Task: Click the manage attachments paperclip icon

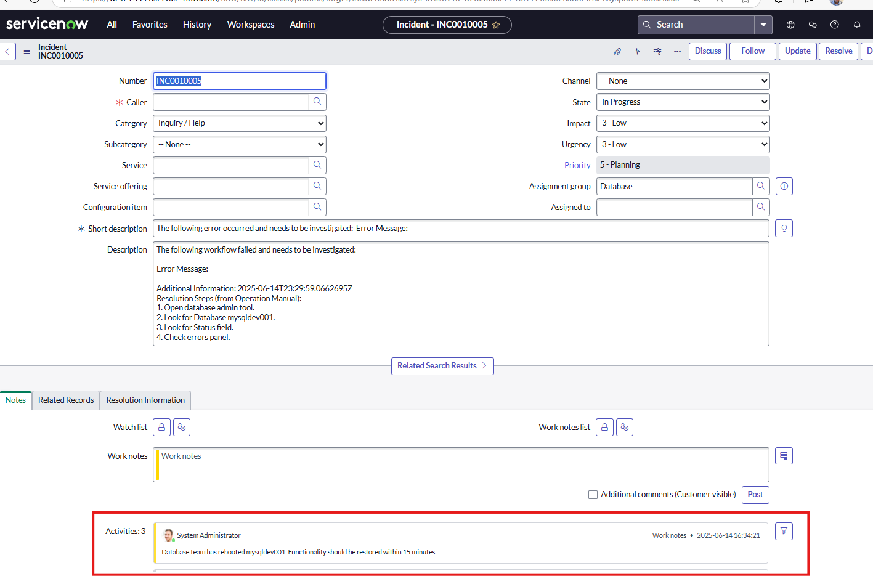Action: 617,52
